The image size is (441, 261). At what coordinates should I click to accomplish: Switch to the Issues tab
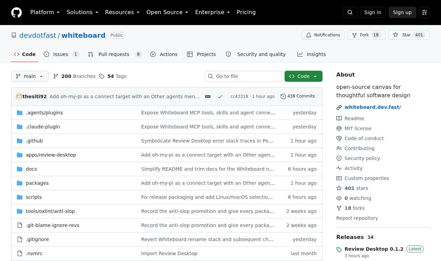61,54
